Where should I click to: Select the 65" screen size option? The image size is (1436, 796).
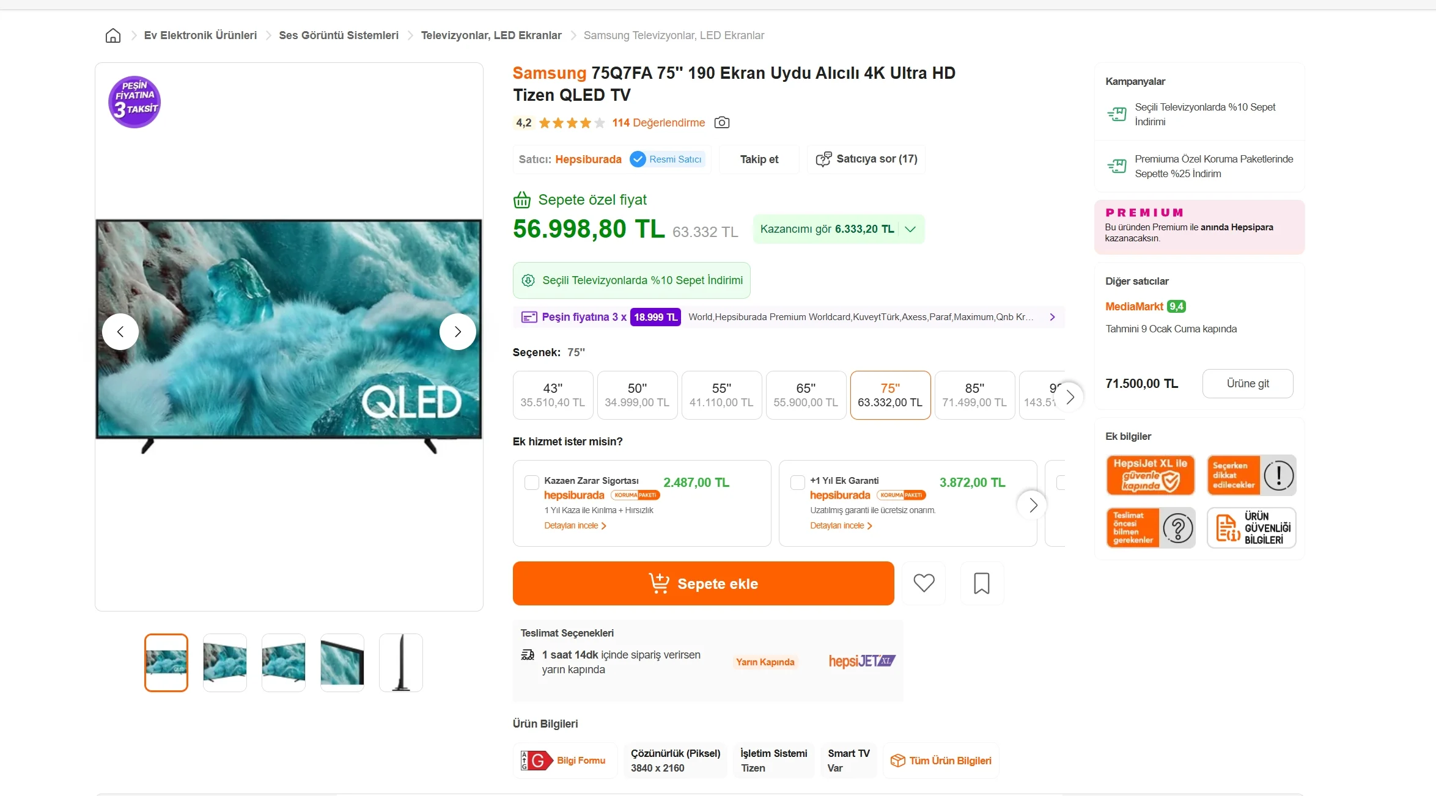tap(806, 395)
